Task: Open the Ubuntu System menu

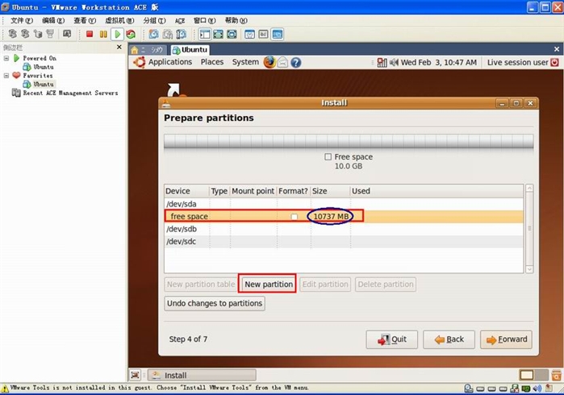Action: pos(245,62)
